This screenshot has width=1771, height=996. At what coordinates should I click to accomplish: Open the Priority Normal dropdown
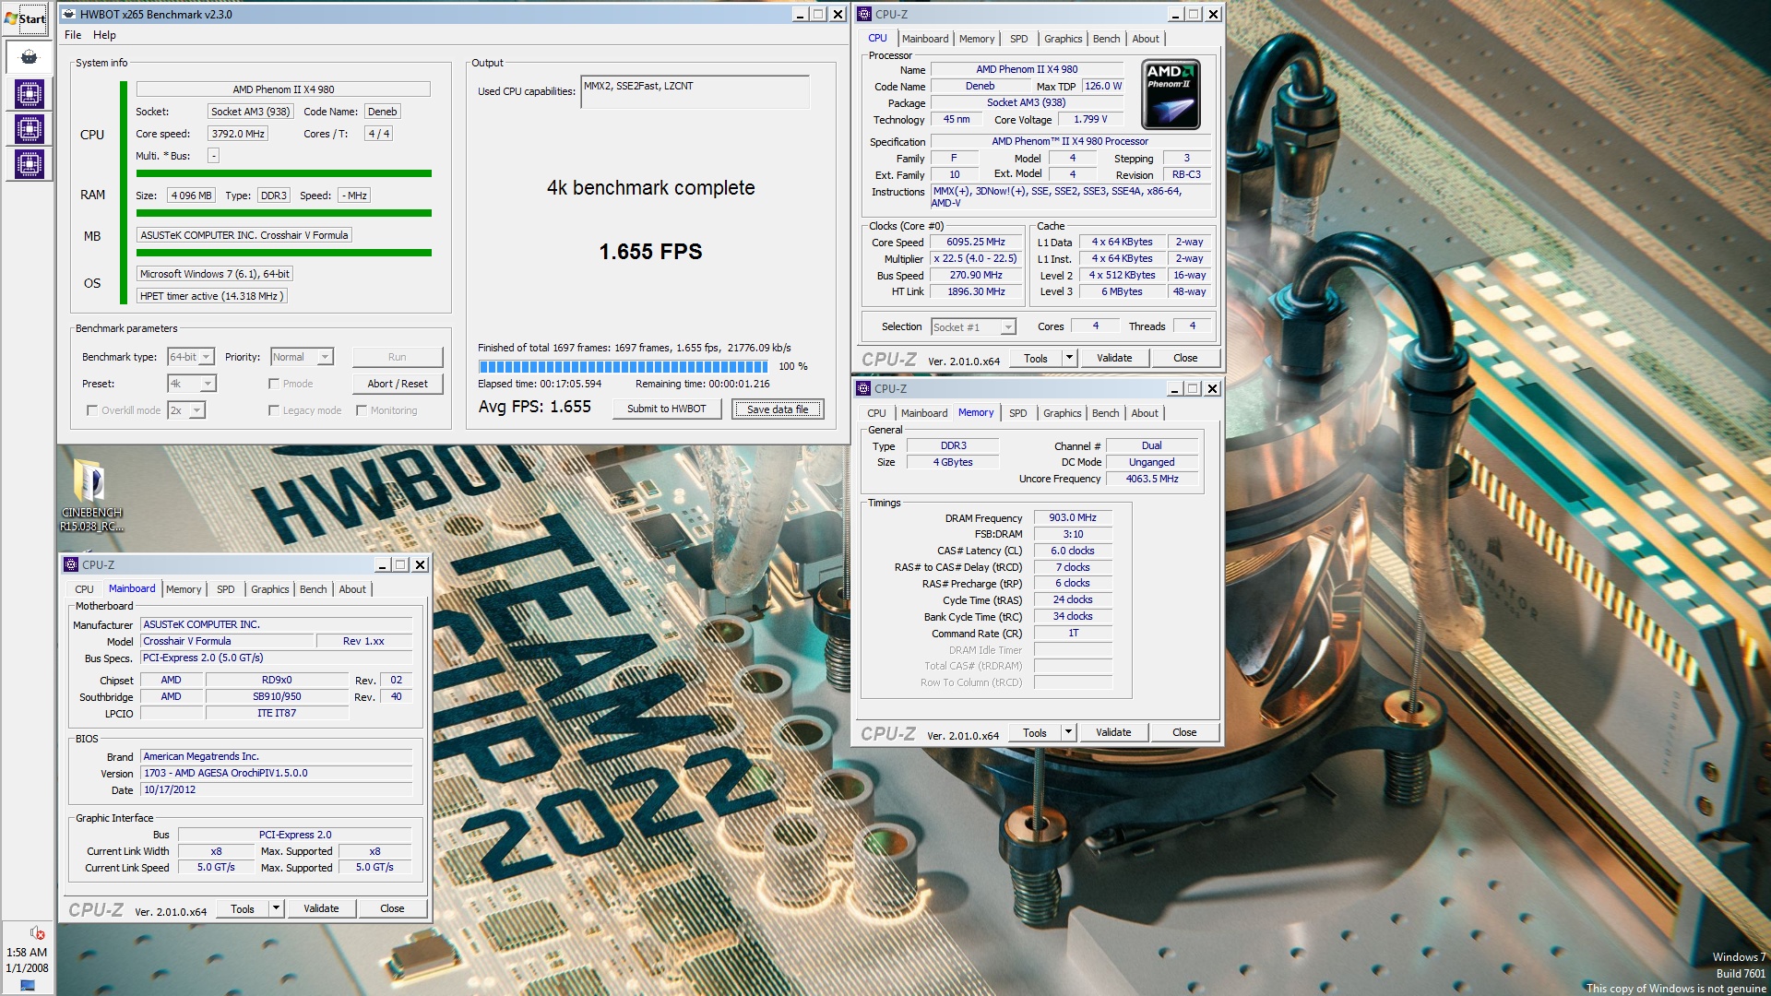click(302, 357)
